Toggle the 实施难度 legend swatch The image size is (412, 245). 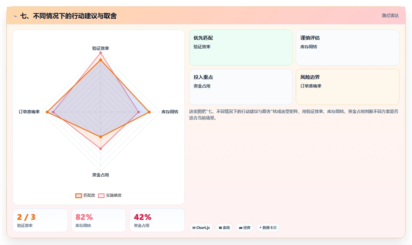101,195
